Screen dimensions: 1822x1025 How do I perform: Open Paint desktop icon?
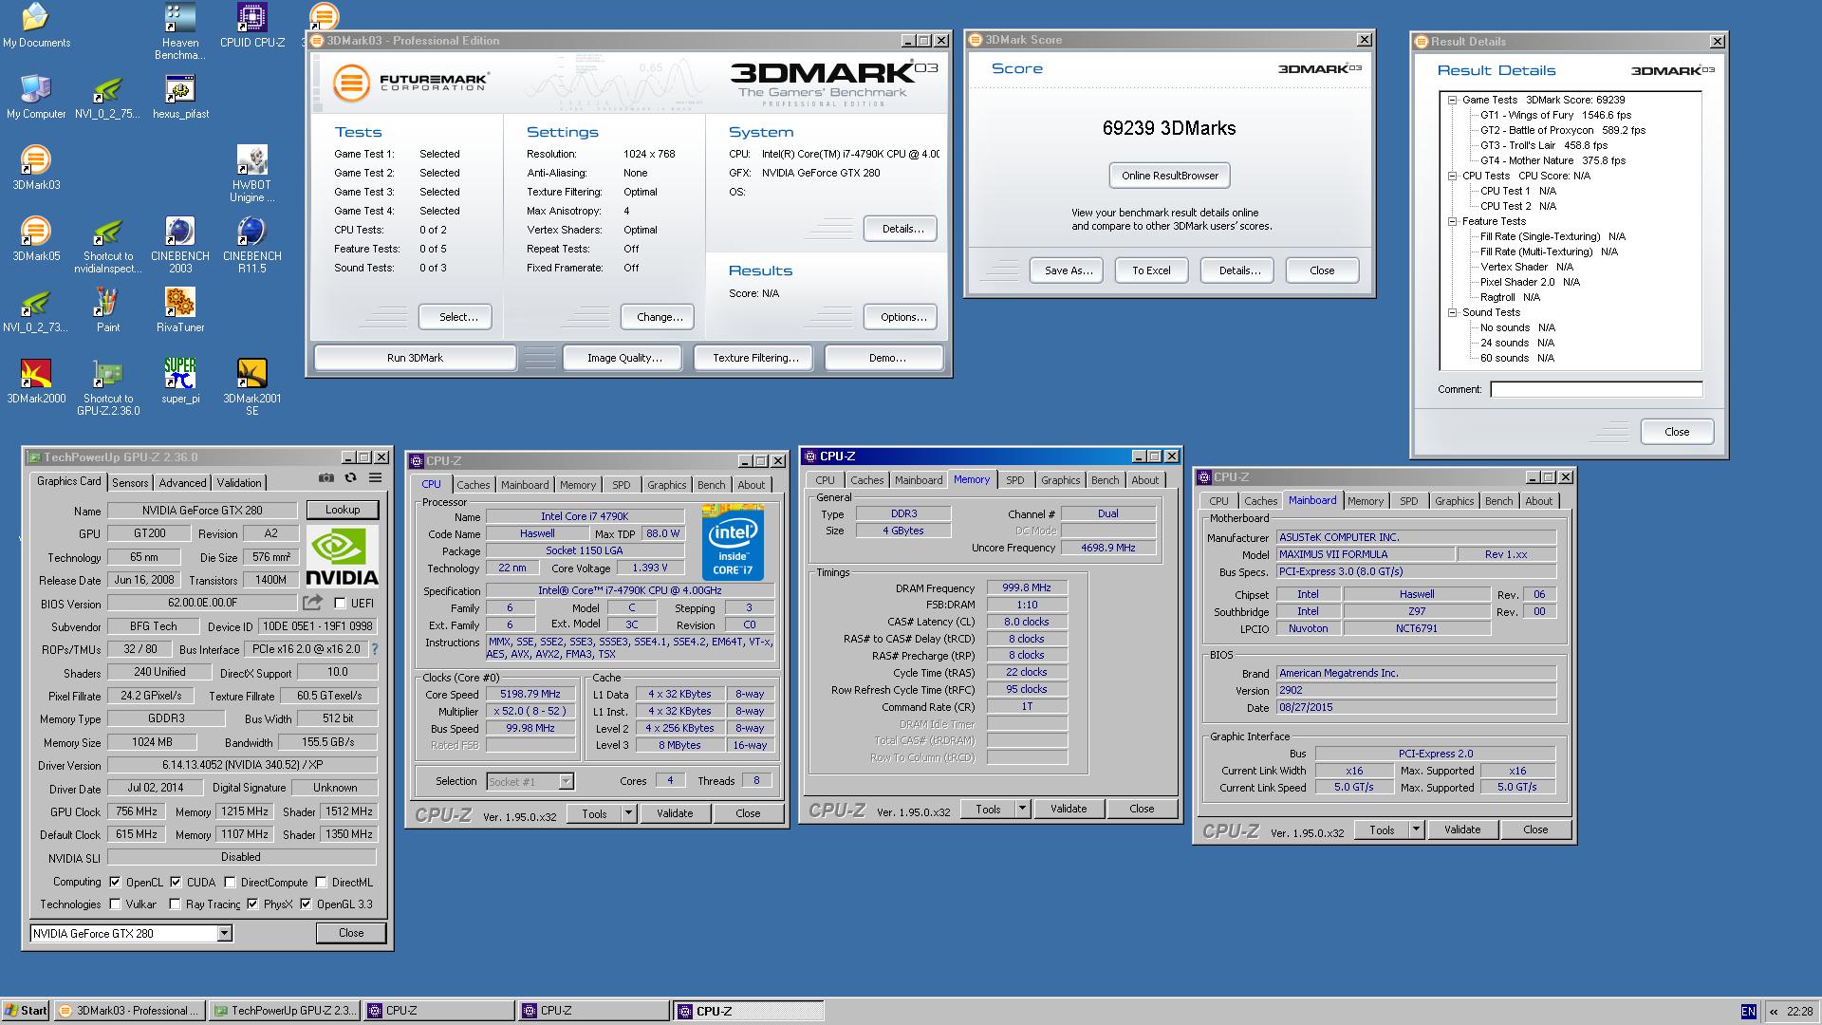[108, 310]
